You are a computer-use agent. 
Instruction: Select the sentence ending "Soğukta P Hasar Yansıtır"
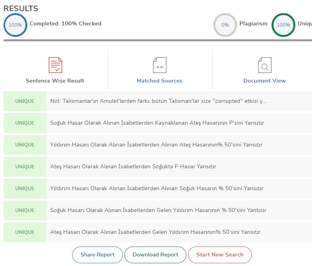point(133,167)
